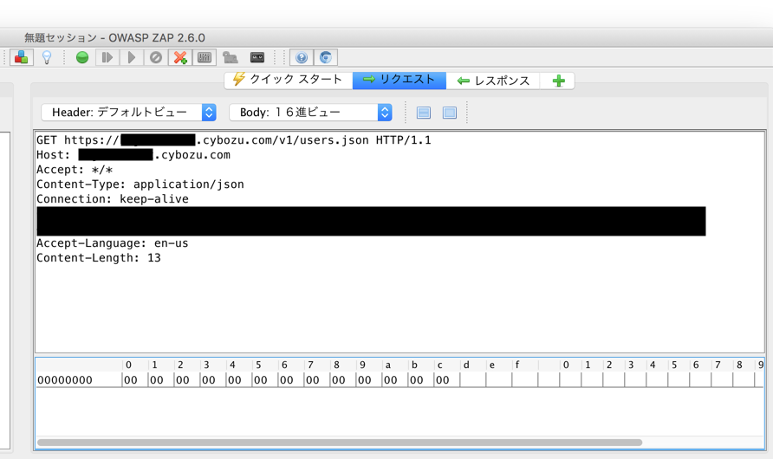
Task: Click the Accept: */* header line
Action: (x=75, y=170)
